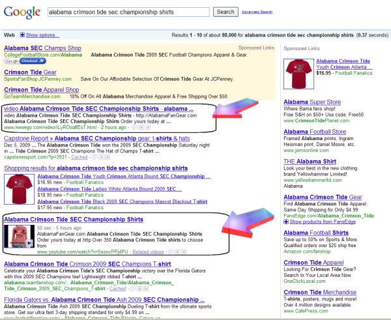This screenshot has width=391, height=320.
Task: Click the OneClickLocal.com URL text
Action: point(304,281)
